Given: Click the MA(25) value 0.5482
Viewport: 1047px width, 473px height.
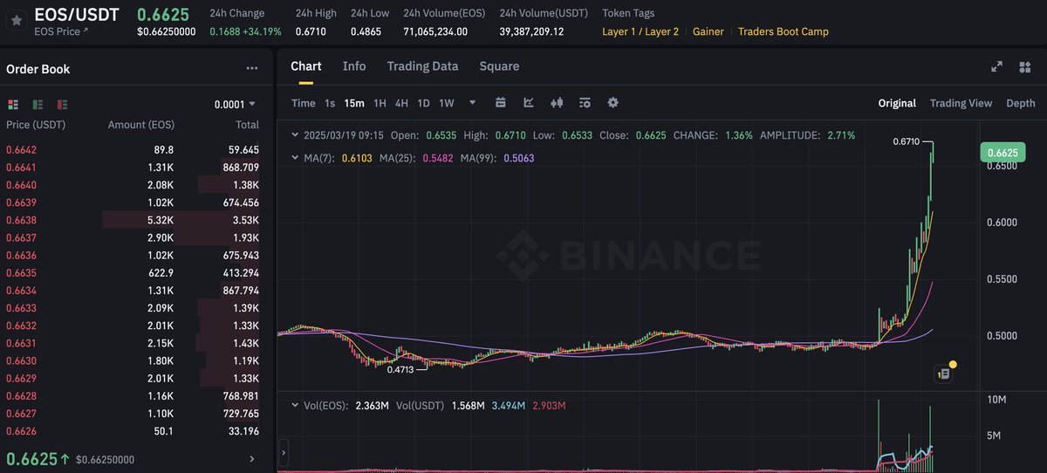Looking at the screenshot, I should (439, 158).
